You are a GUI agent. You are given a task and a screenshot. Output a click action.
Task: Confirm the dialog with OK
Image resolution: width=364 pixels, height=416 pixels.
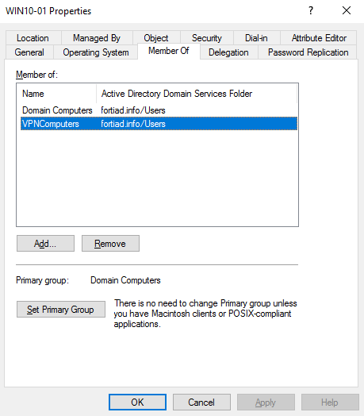click(137, 403)
